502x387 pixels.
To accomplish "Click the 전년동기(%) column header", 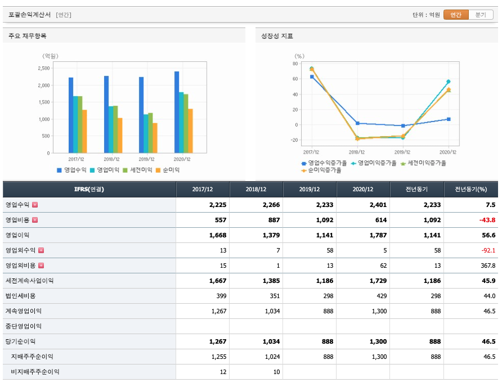I will pos(471,189).
